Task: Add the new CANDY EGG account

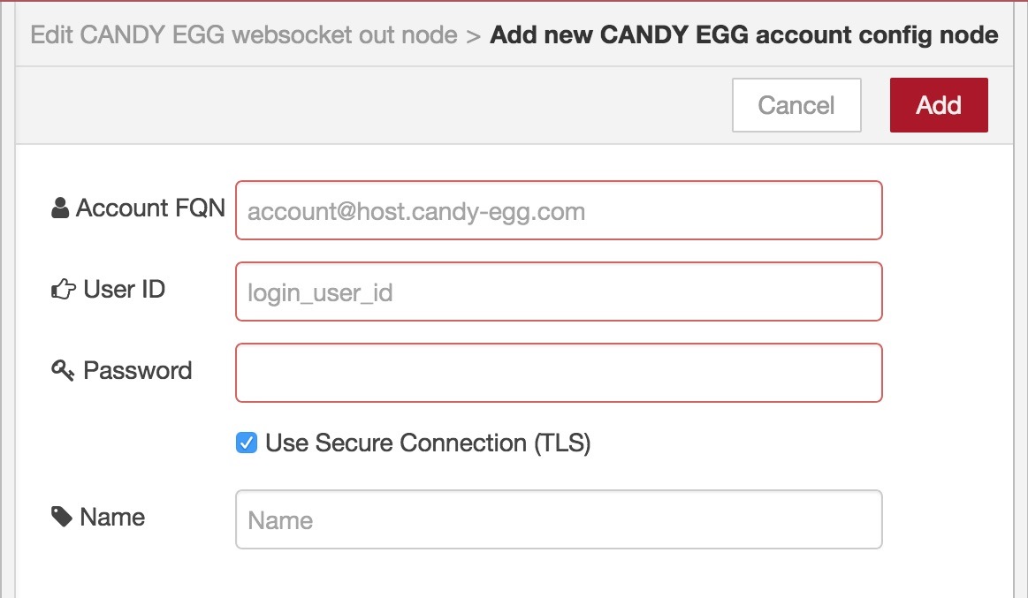Action: click(x=939, y=105)
